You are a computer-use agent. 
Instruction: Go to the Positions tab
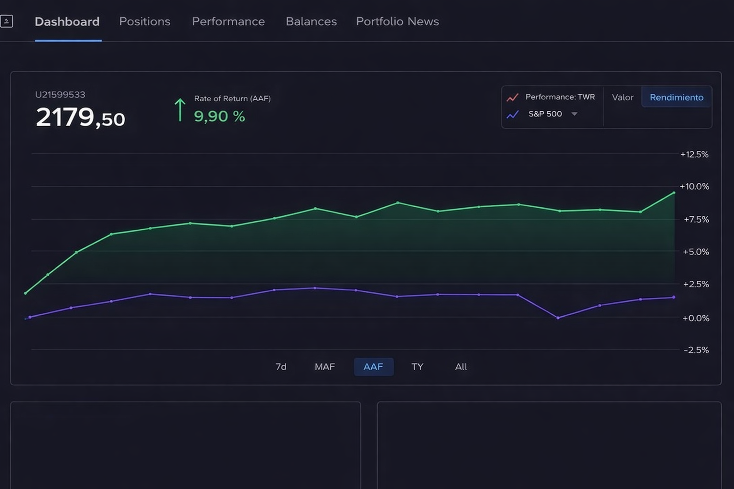tap(145, 21)
